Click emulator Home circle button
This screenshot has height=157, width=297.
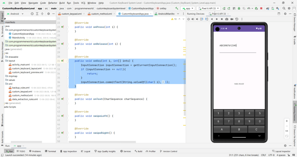click(217, 19)
